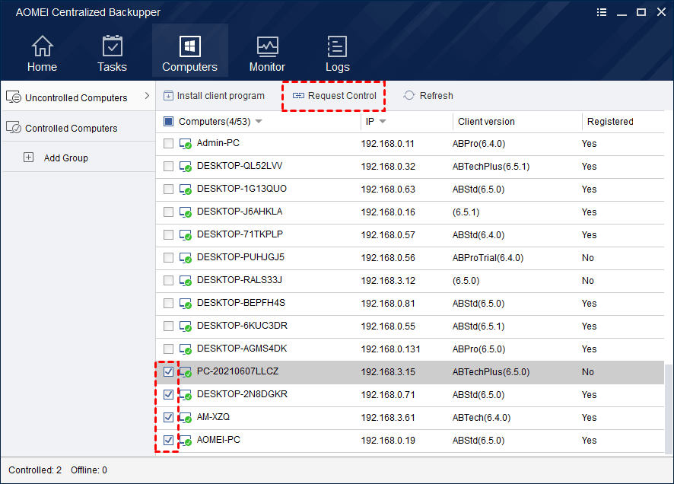Click the IP address 192.168.0.131
The height and width of the screenshot is (484, 674).
(390, 349)
